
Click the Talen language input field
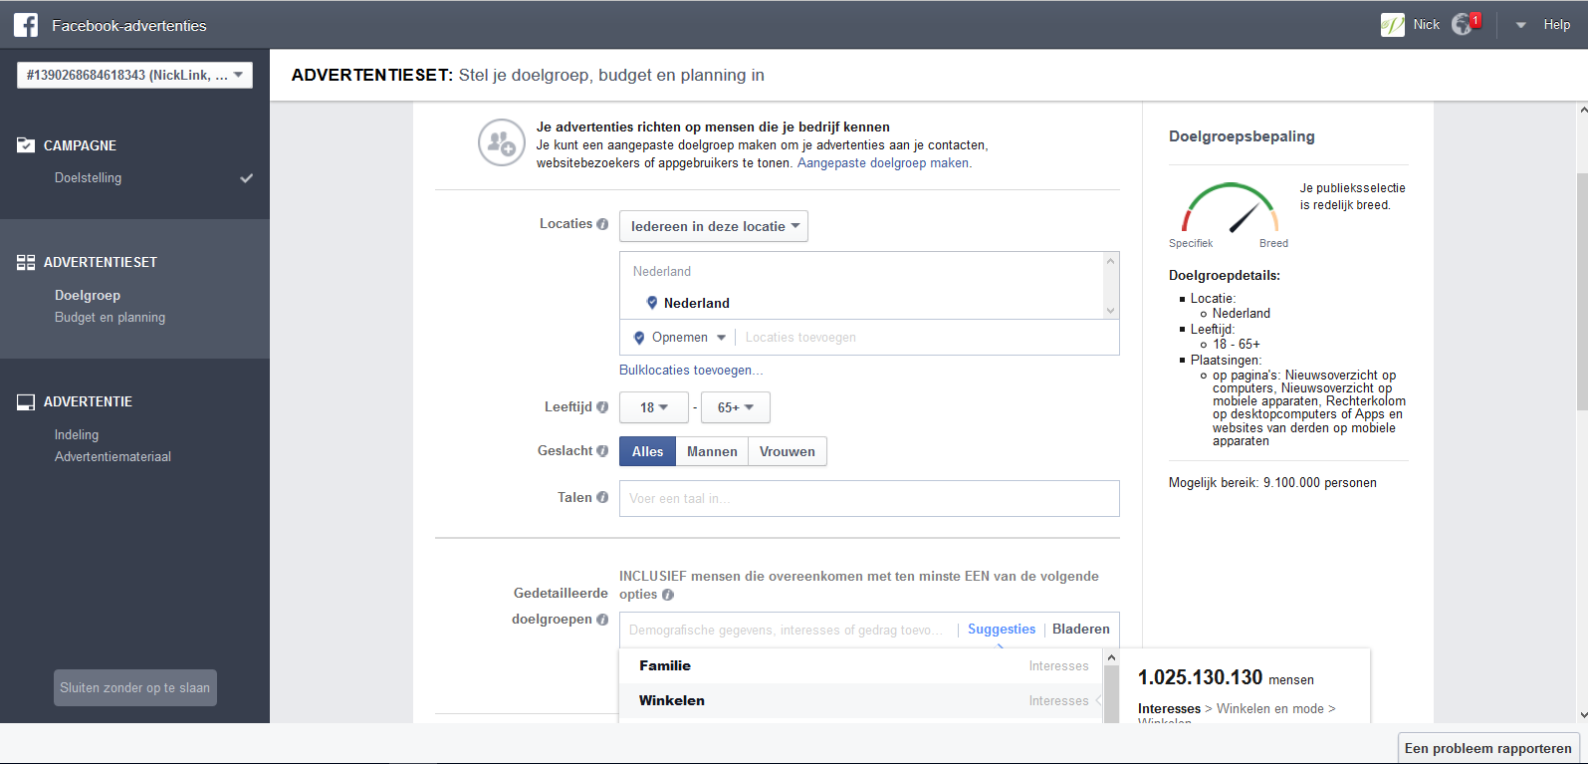point(869,498)
